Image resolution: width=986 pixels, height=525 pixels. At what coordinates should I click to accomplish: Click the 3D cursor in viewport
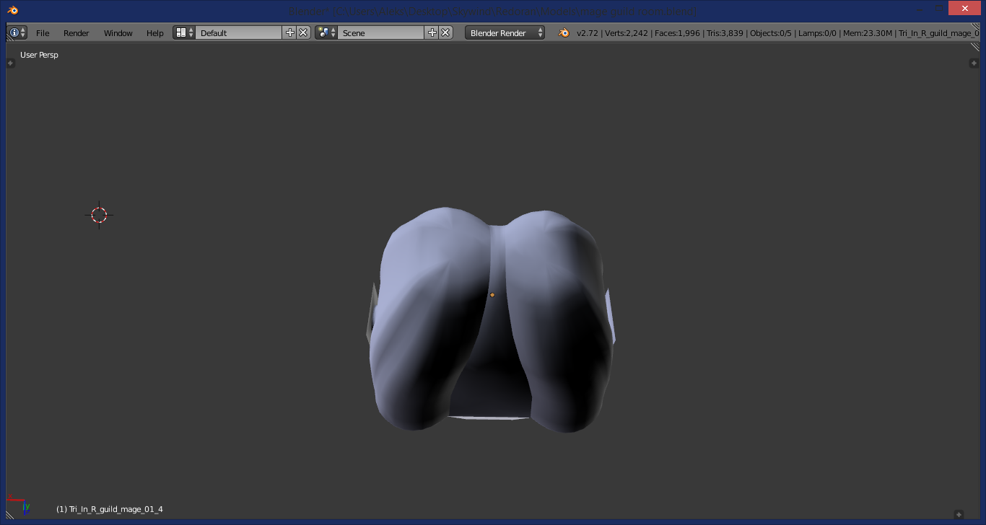(x=100, y=215)
